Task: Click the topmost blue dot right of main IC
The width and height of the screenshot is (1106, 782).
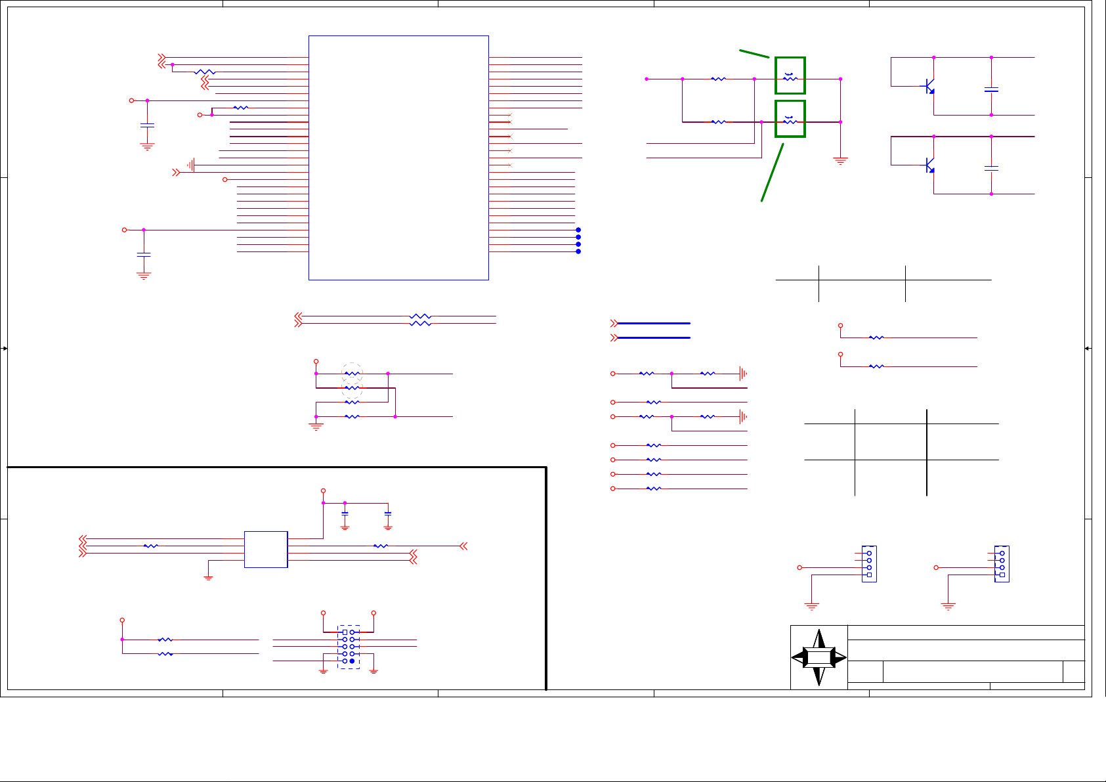Action: pyautogui.click(x=578, y=230)
